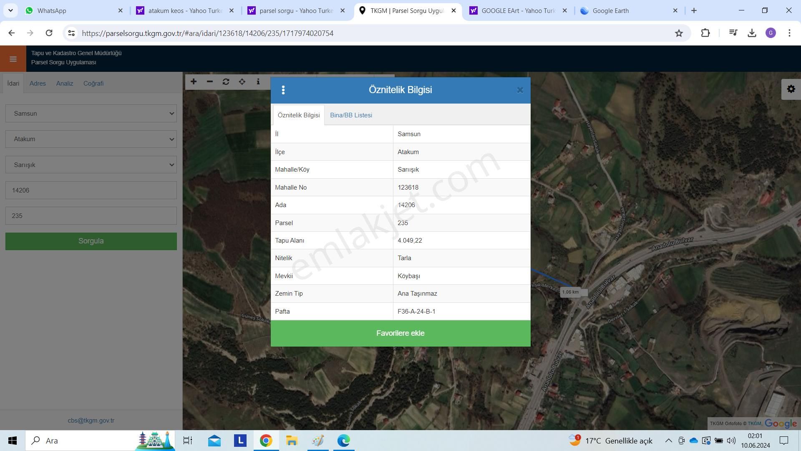Bookmark this page with the star icon
Viewport: 801px width, 451px height.
coord(679,33)
